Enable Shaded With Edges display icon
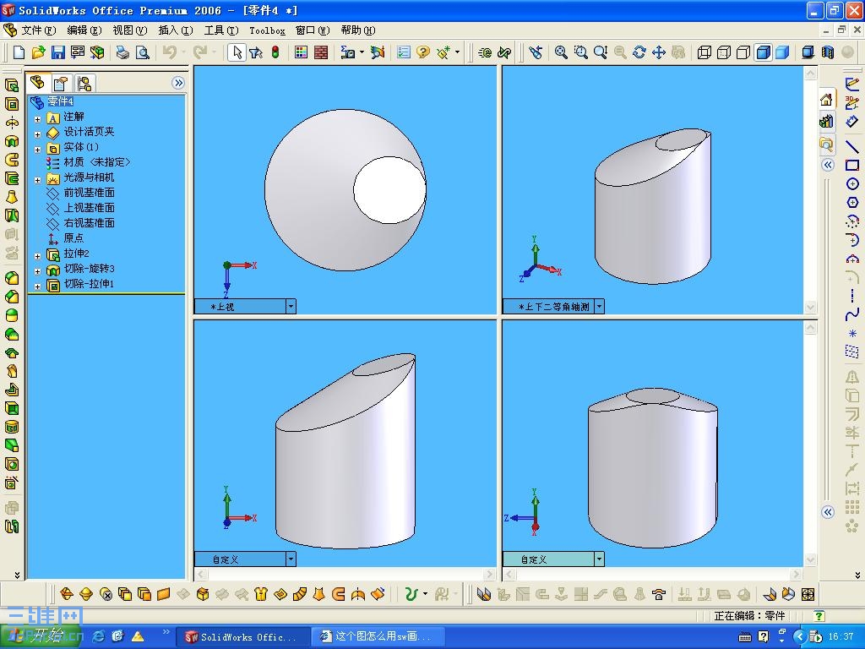This screenshot has width=865, height=649. [x=763, y=52]
